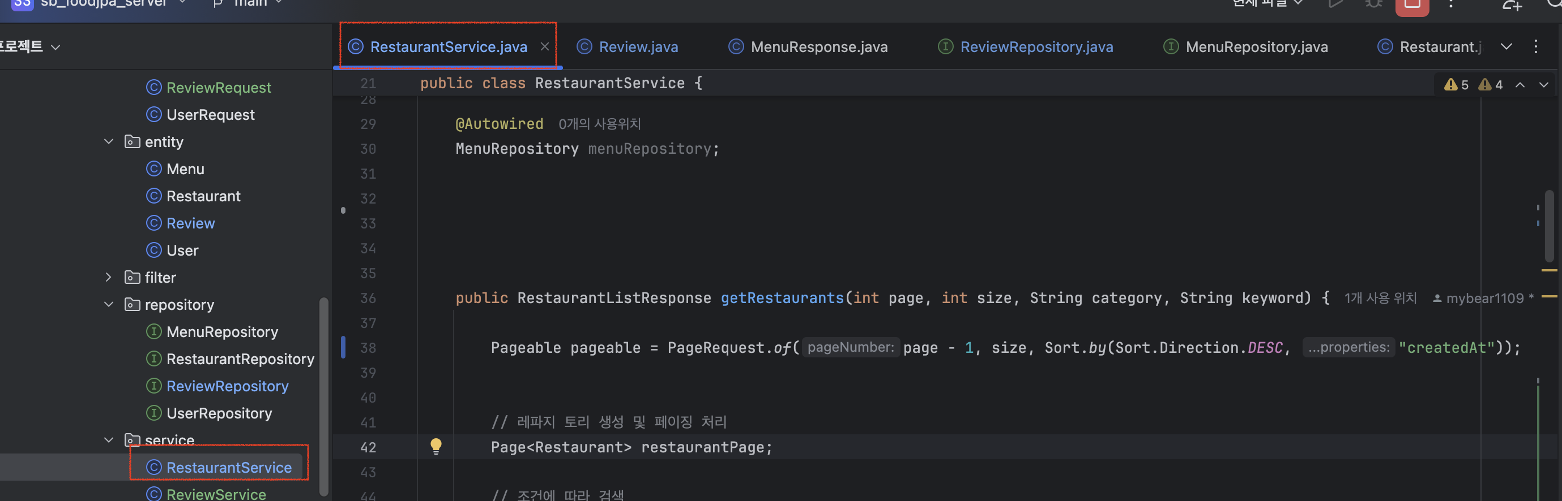Open the toolbar more actions menu
1562x501 pixels.
(x=1451, y=4)
